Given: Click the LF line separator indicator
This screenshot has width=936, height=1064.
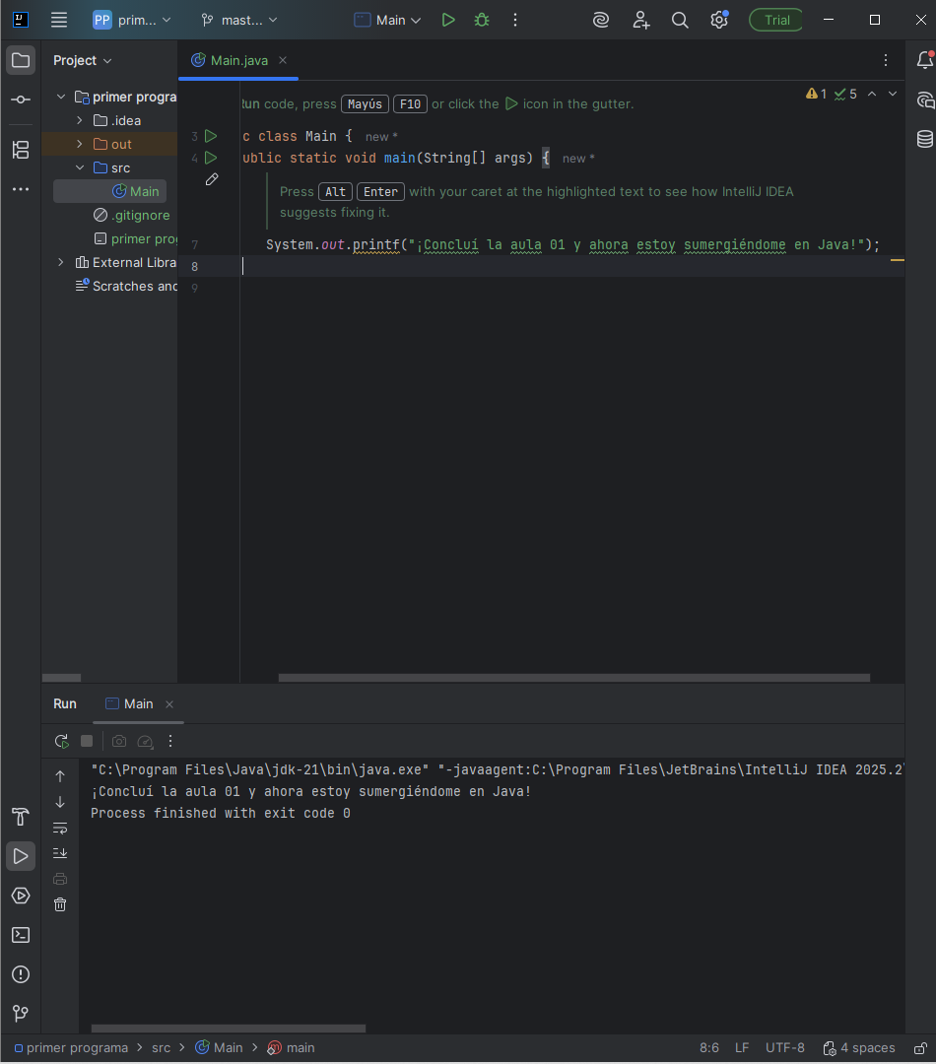Looking at the screenshot, I should coord(742,1048).
